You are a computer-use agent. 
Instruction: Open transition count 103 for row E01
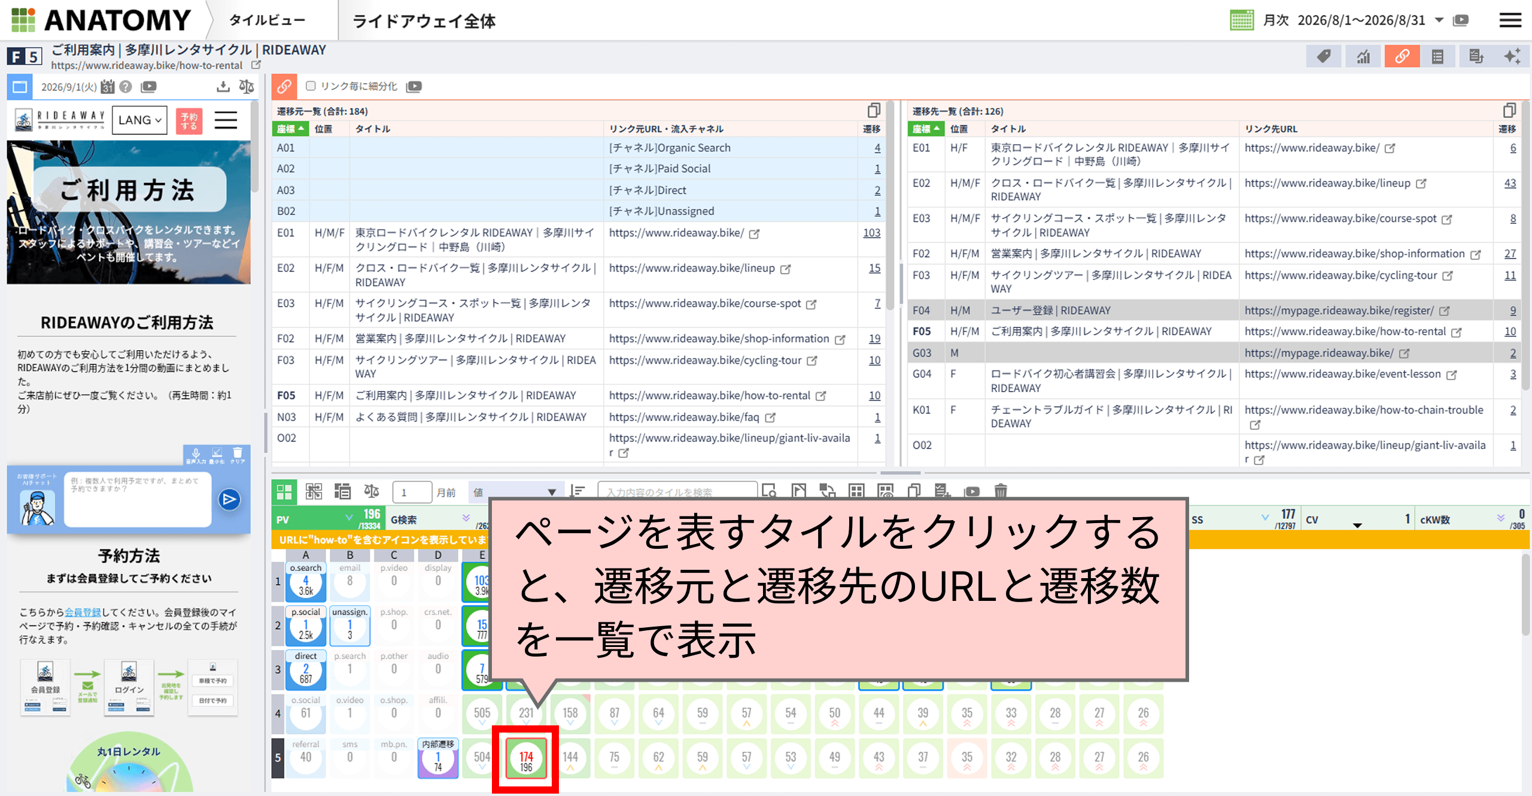[x=871, y=233]
